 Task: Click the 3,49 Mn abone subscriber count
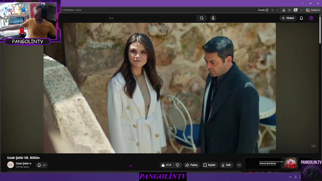pos(22,167)
